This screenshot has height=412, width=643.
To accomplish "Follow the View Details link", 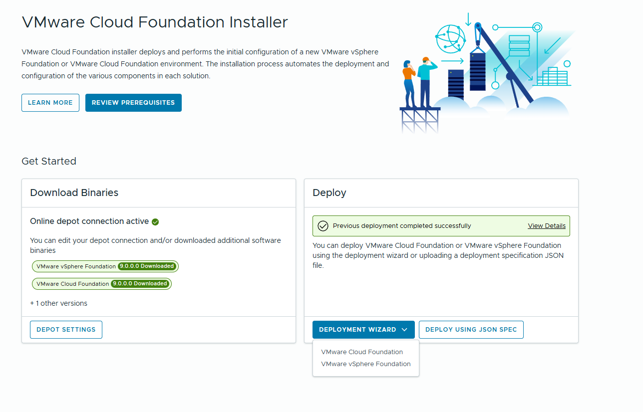I will 547,226.
